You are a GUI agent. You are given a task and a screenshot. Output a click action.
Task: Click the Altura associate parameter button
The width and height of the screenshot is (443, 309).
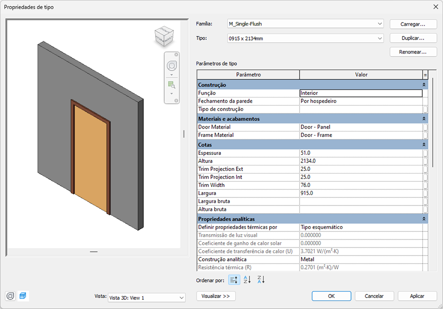425,161
